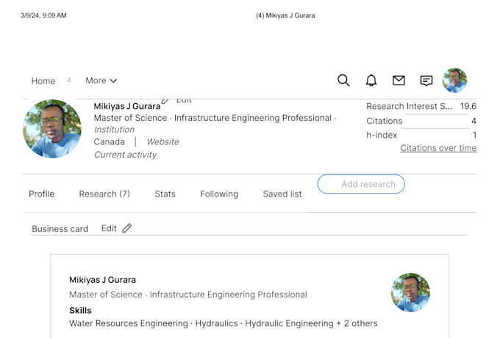Open the chat bubble icon
The height and width of the screenshot is (338, 500).
[426, 81]
